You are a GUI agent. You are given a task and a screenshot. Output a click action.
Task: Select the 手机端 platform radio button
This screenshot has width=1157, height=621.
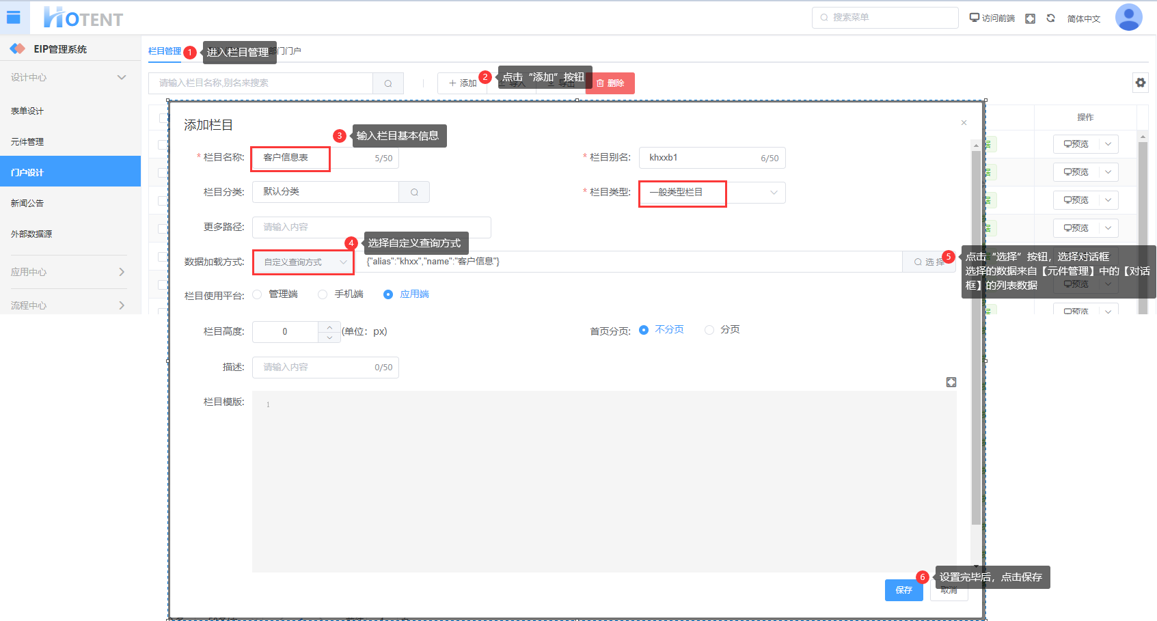[x=323, y=294]
